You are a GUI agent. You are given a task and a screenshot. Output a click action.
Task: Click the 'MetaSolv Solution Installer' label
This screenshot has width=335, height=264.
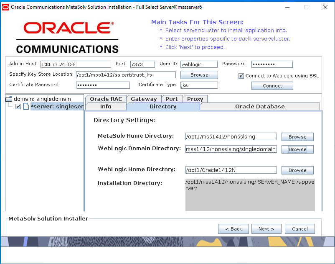pos(48,219)
